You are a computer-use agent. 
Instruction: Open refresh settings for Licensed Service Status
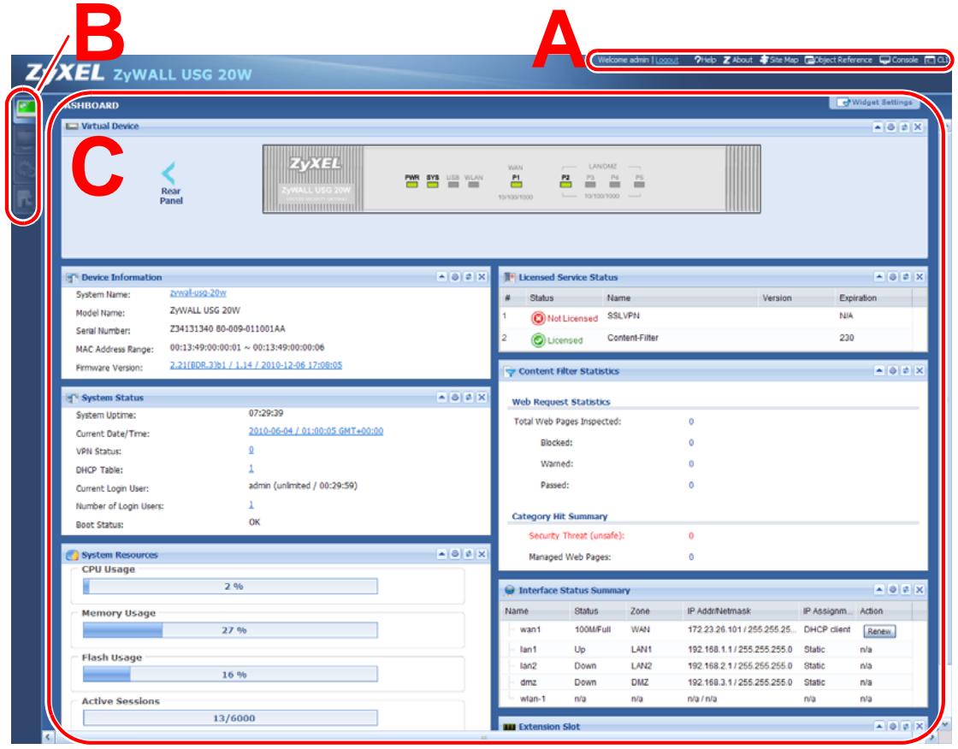coord(893,277)
